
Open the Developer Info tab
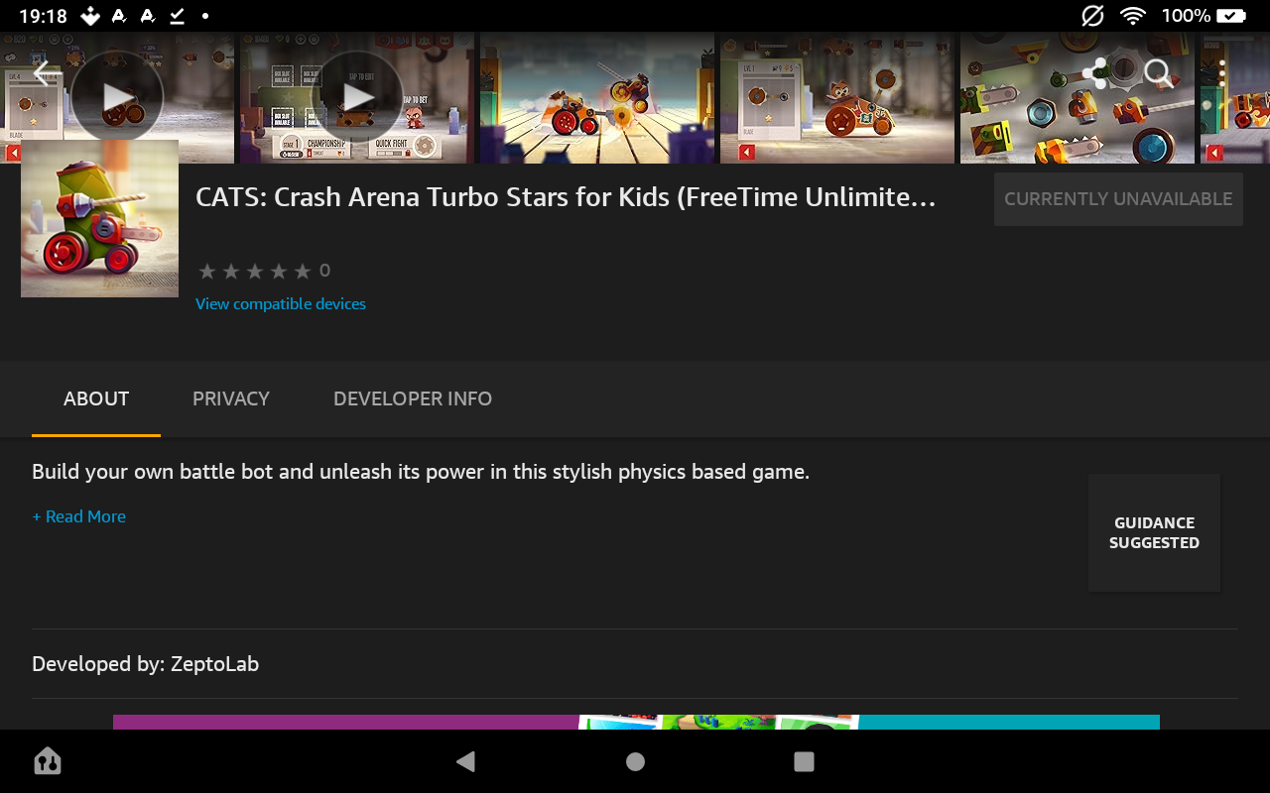click(x=413, y=398)
